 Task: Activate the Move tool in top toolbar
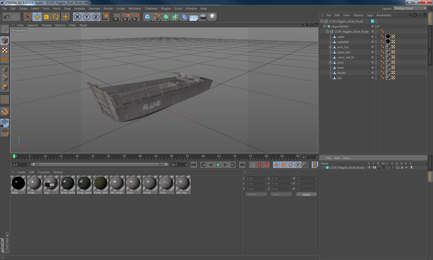coord(37,17)
